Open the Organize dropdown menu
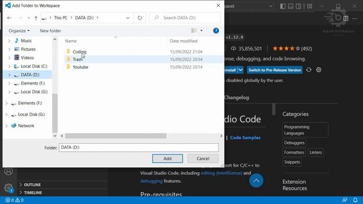Viewport: 363px width, 204px height. click(x=19, y=31)
